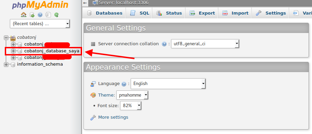Open the More settings link
312x134 pixels.
pyautogui.click(x=113, y=117)
